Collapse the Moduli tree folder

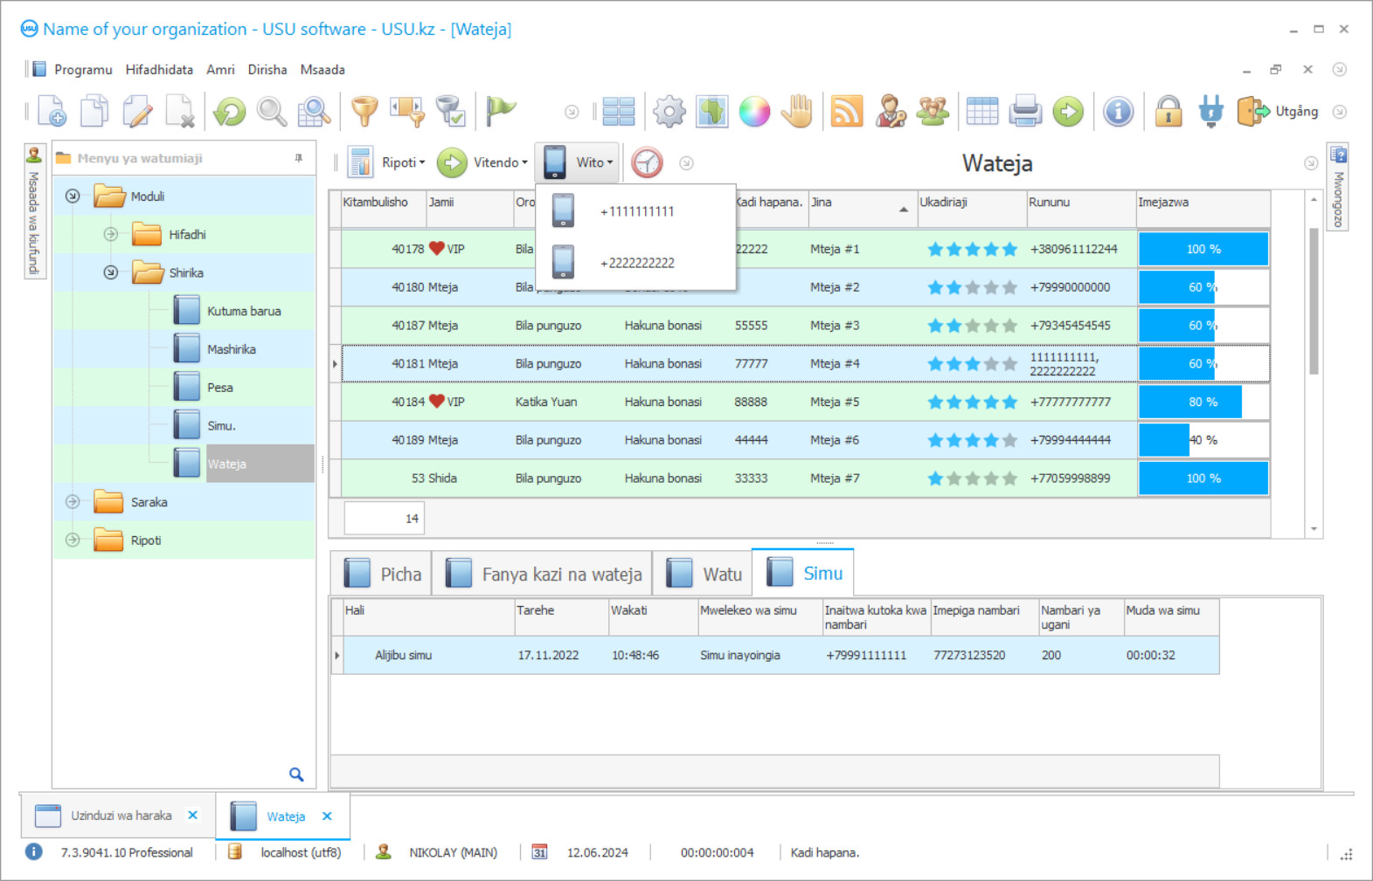(73, 196)
